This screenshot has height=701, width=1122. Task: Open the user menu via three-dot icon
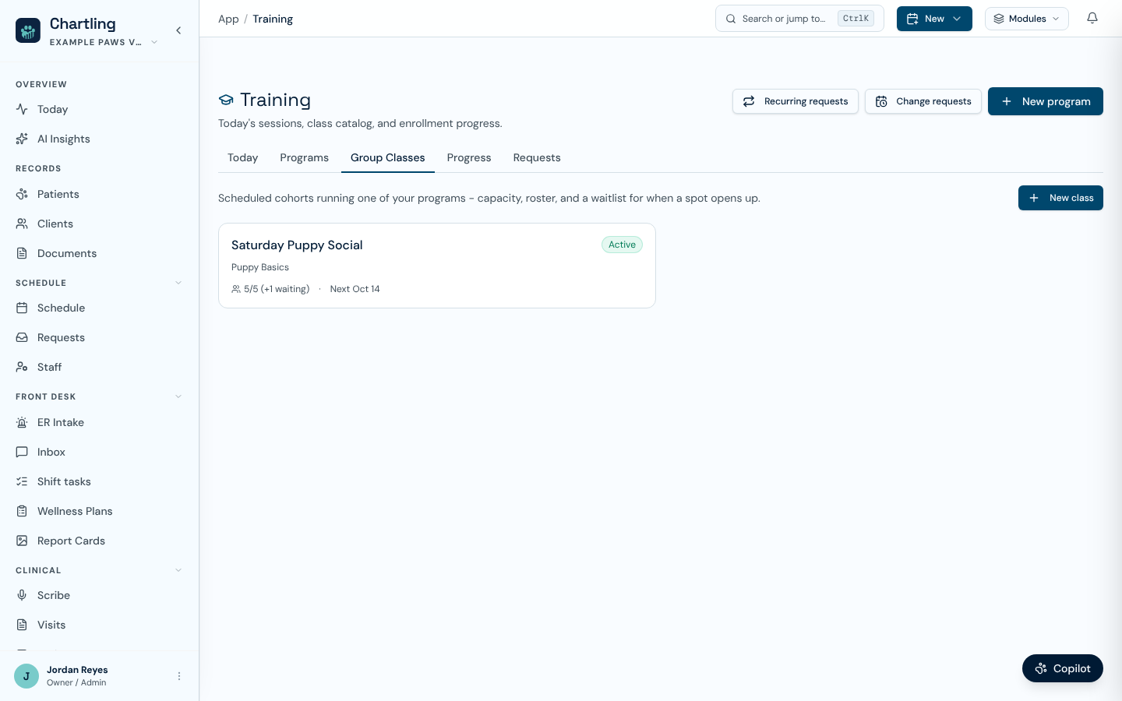(179, 676)
